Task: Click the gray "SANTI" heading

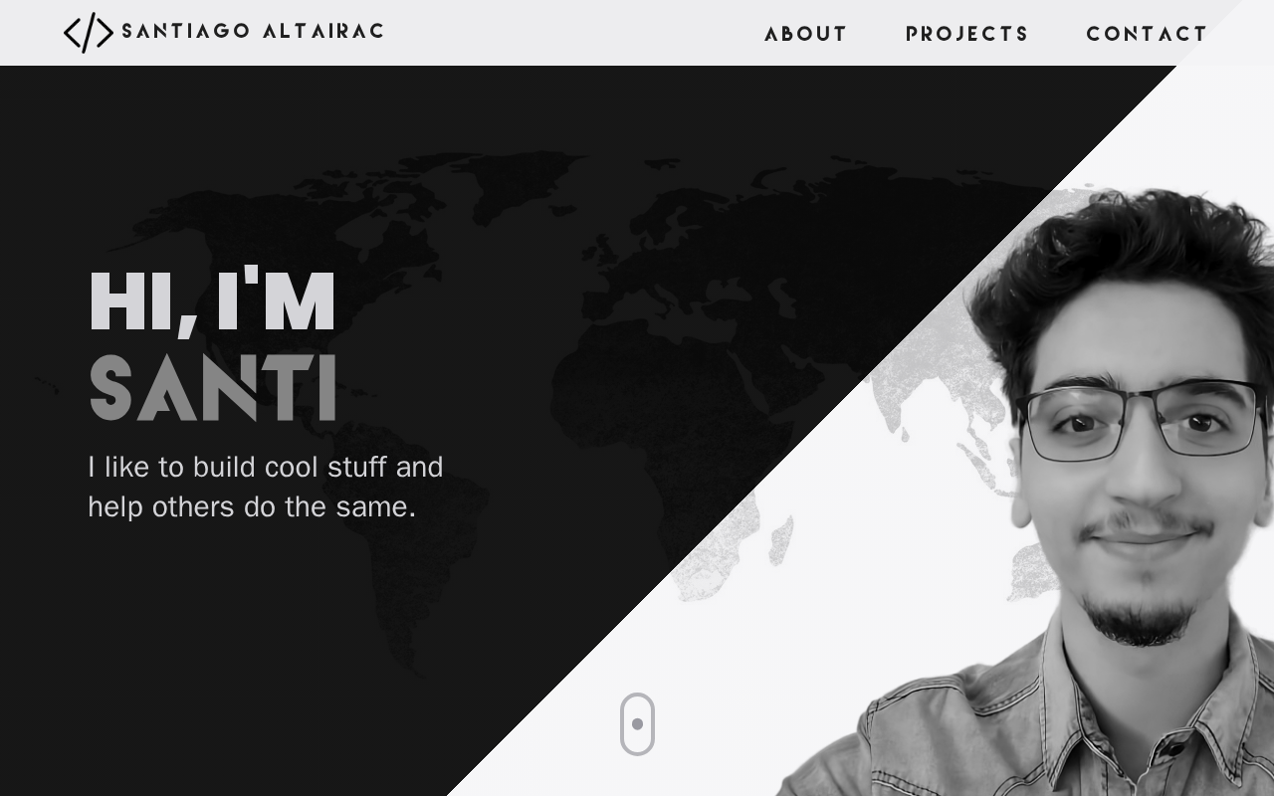Action: pos(213,387)
